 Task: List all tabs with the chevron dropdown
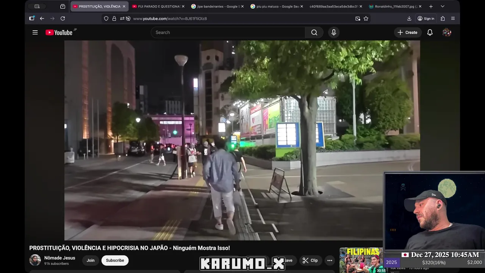[442, 6]
